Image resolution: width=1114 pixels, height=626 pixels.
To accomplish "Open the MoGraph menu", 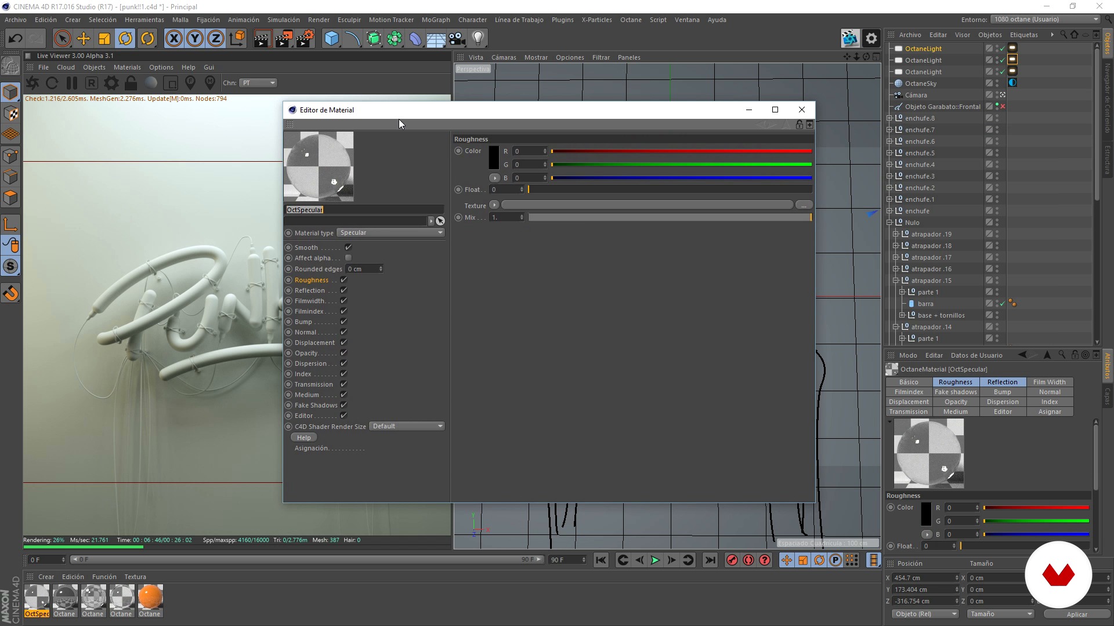I will (436, 20).
